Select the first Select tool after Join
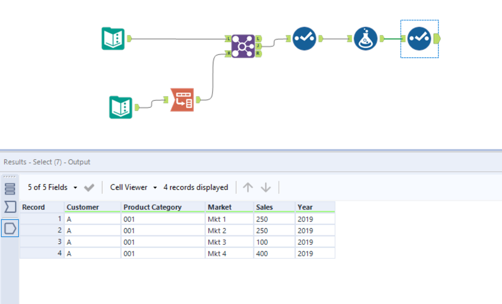The height and width of the screenshot is (304, 502). tap(304, 39)
